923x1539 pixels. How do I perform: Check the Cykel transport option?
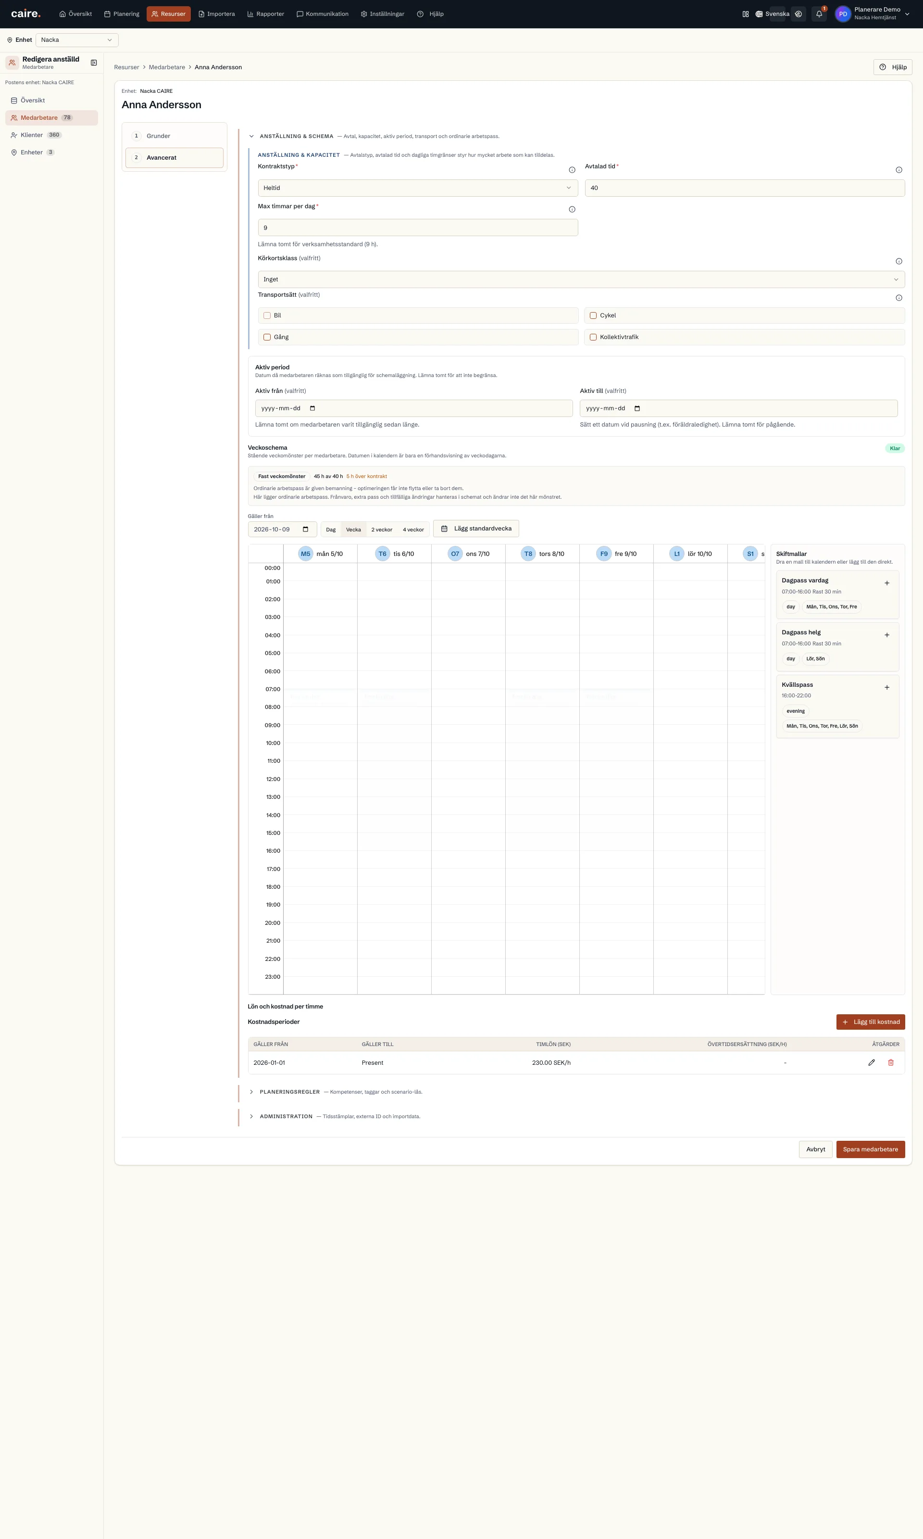(x=593, y=315)
